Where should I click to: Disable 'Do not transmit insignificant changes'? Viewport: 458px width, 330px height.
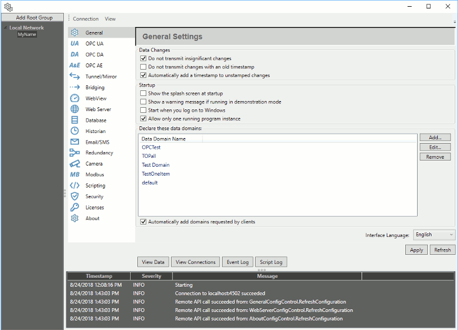(143, 58)
